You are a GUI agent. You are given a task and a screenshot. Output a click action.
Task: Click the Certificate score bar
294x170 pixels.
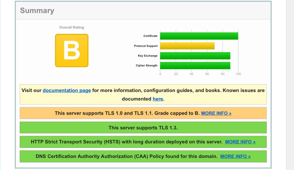pos(199,36)
